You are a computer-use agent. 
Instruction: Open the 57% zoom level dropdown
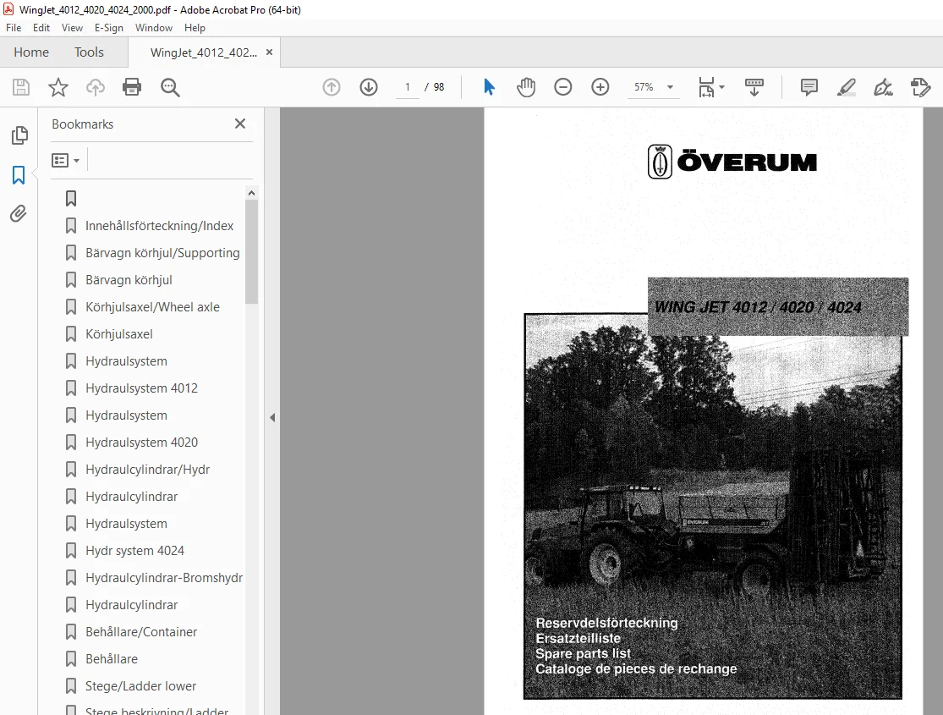[653, 87]
